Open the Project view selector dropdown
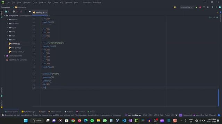 tap(7, 11)
